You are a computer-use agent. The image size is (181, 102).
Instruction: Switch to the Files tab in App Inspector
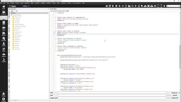(17, 11)
